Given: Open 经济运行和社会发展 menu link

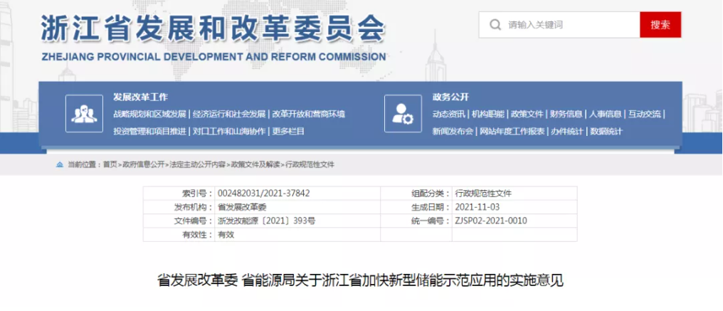Looking at the screenshot, I should pyautogui.click(x=229, y=114).
